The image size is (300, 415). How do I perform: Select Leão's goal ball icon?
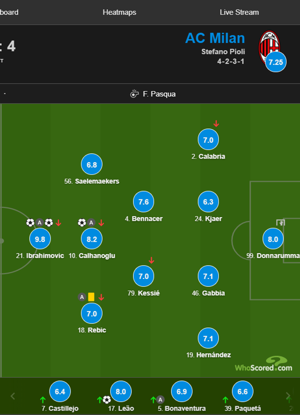click(107, 399)
